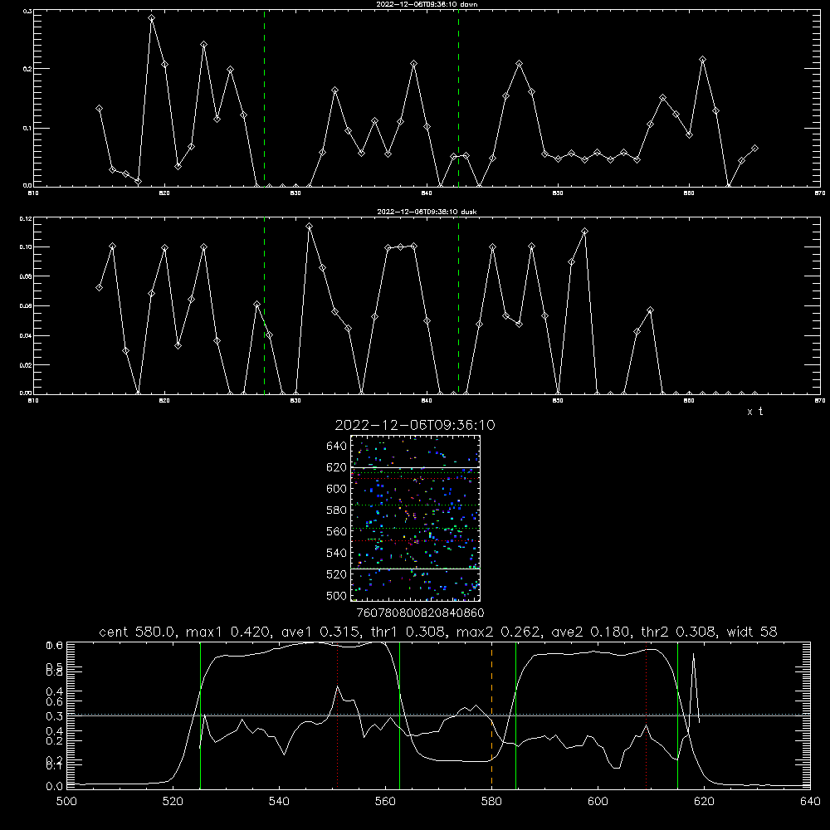Click the lower white horizontal line in the image

click(x=416, y=569)
